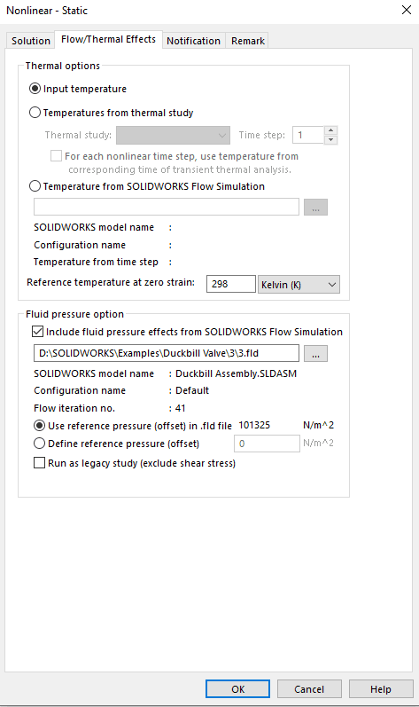The height and width of the screenshot is (707, 419).
Task: Open the Notification tab
Action: (193, 41)
